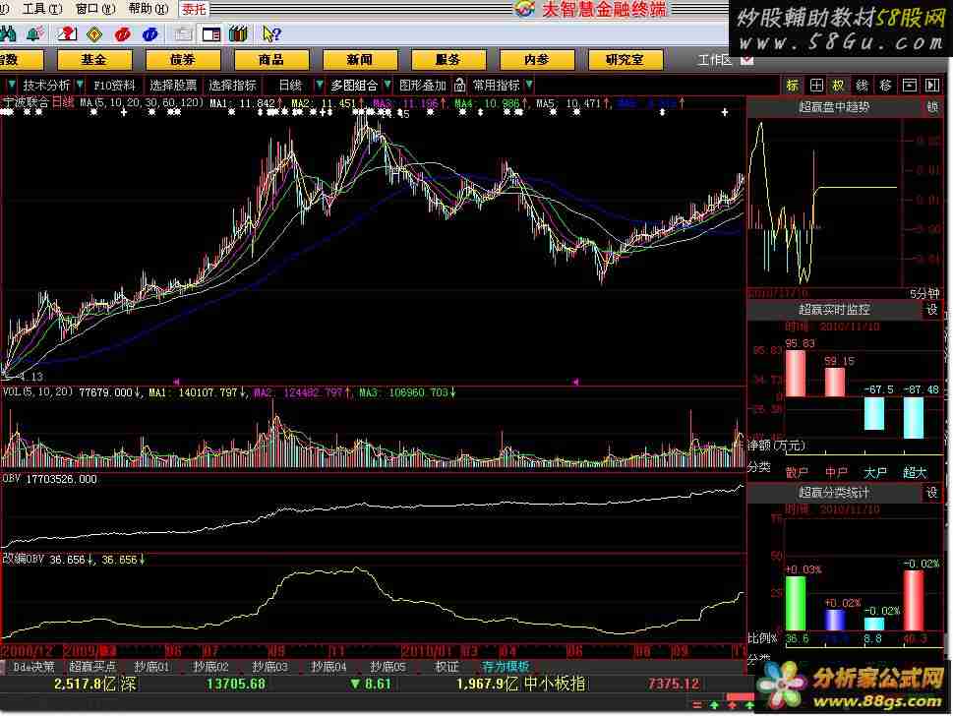
Task: Click the alarm bell alert icon
Action: pyautogui.click(x=34, y=34)
